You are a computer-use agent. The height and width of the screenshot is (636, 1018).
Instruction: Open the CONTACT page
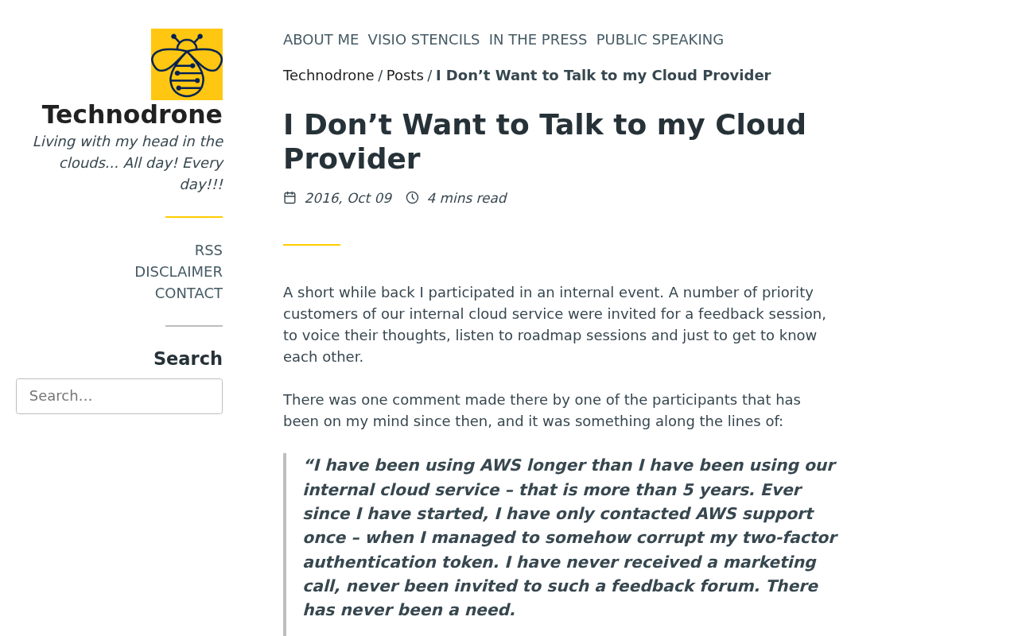(188, 292)
